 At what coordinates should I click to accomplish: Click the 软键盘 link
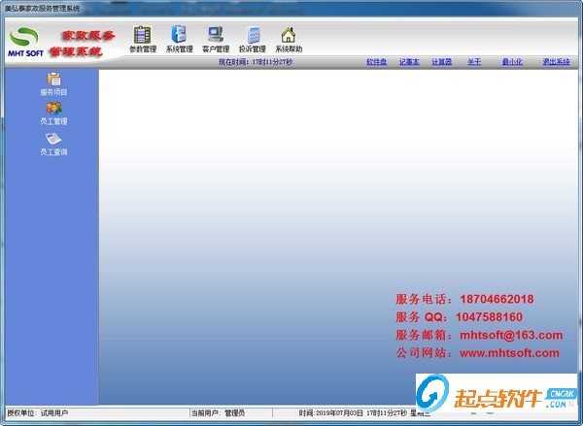(x=377, y=62)
